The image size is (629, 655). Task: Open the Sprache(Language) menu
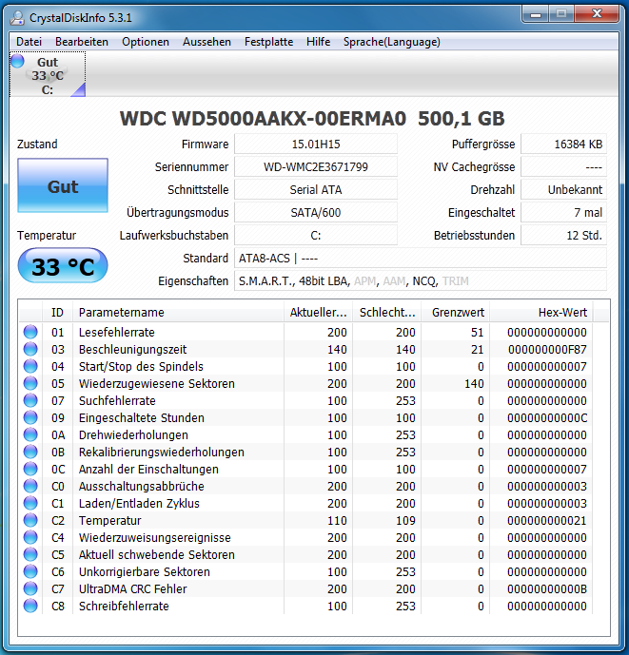(391, 42)
